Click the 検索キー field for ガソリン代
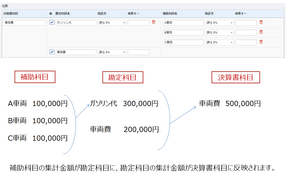 click(x=139, y=23)
